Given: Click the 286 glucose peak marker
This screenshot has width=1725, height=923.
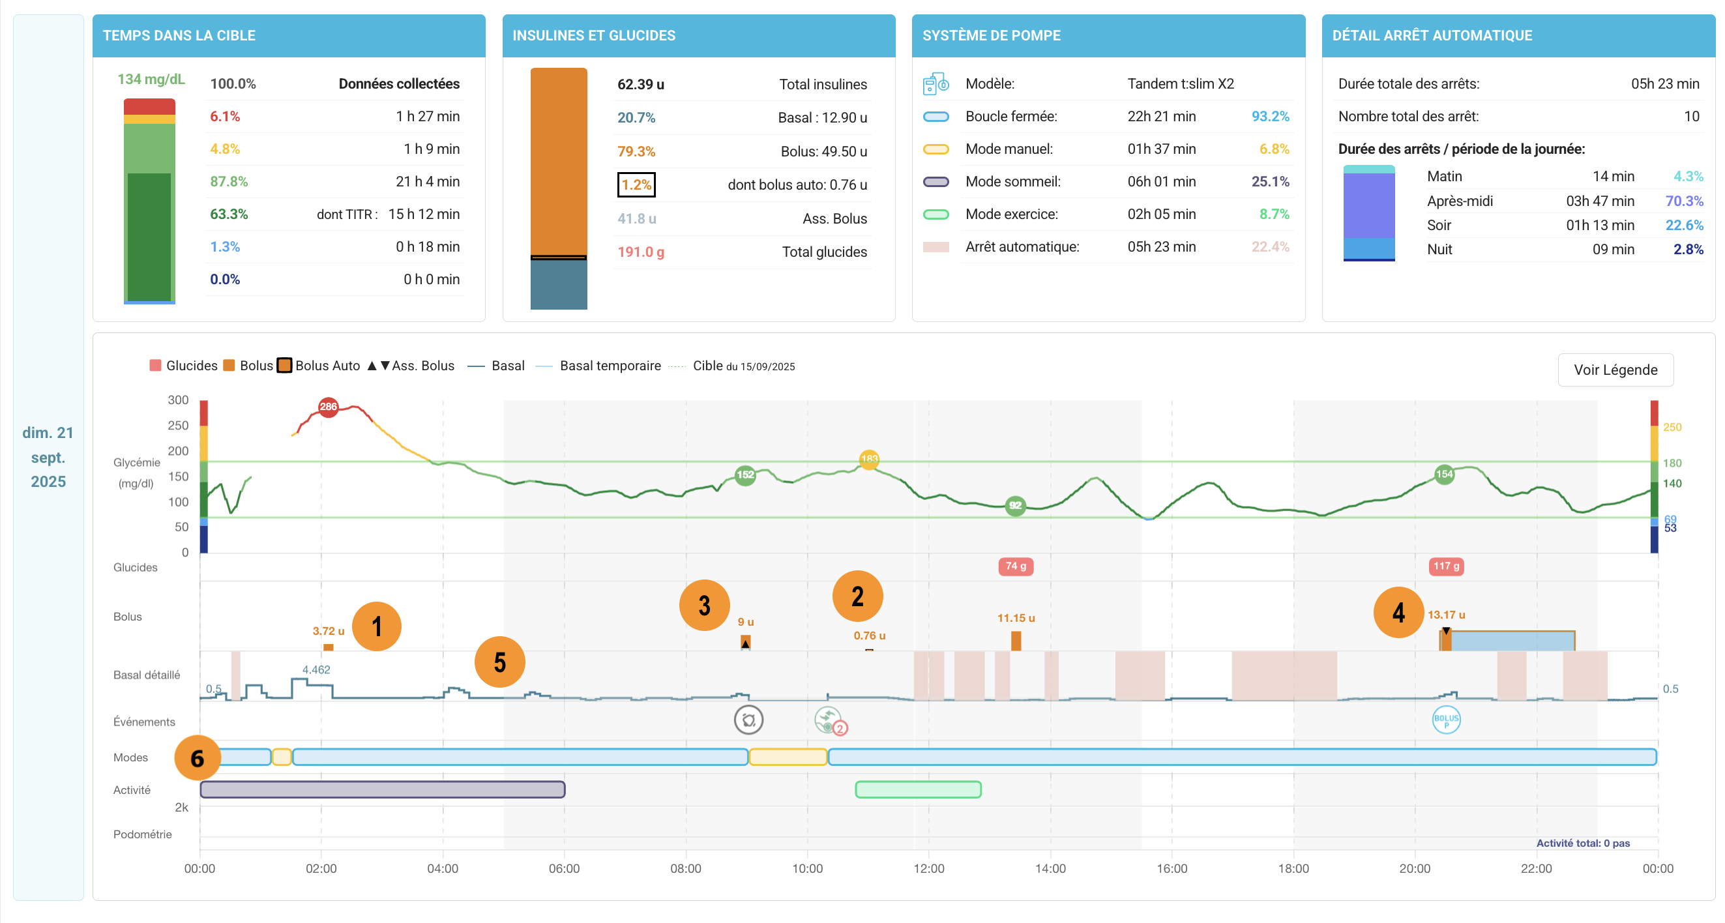Looking at the screenshot, I should 328,407.
